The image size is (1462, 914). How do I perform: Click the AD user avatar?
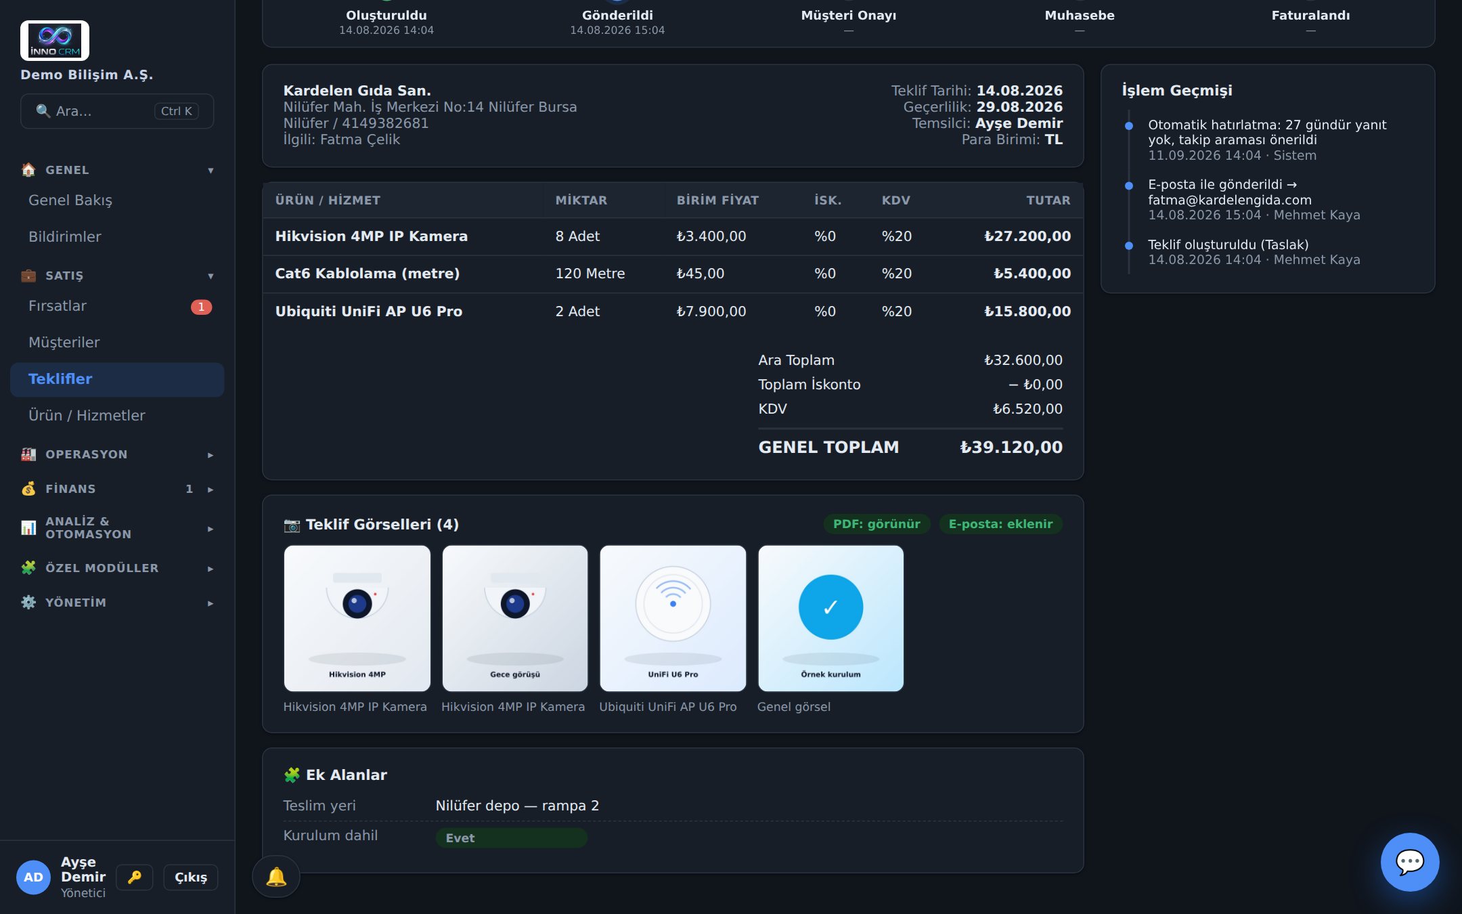[33, 877]
